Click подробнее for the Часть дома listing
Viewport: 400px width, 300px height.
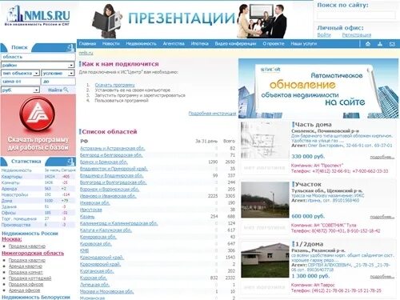(x=382, y=157)
